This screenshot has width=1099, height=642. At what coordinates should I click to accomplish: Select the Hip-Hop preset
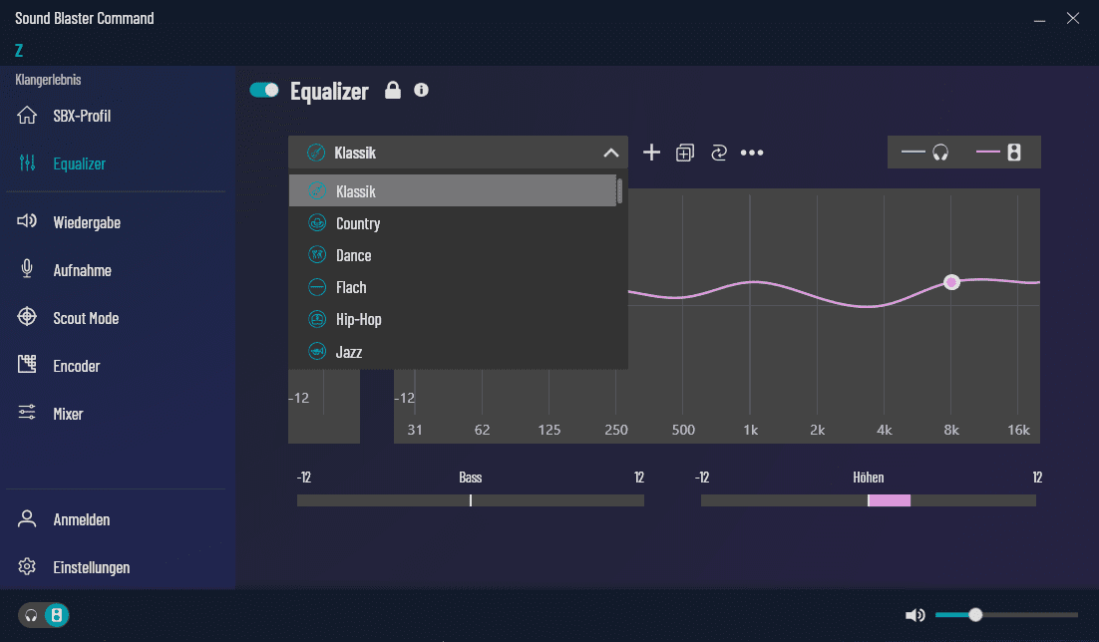453,320
